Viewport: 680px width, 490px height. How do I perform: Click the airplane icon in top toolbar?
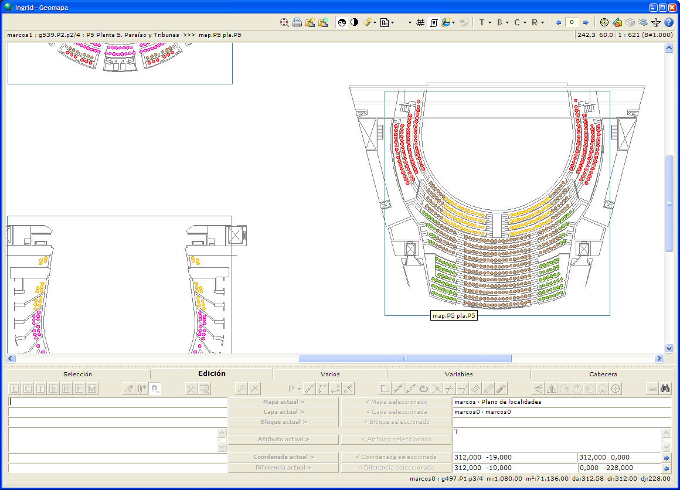click(x=655, y=22)
